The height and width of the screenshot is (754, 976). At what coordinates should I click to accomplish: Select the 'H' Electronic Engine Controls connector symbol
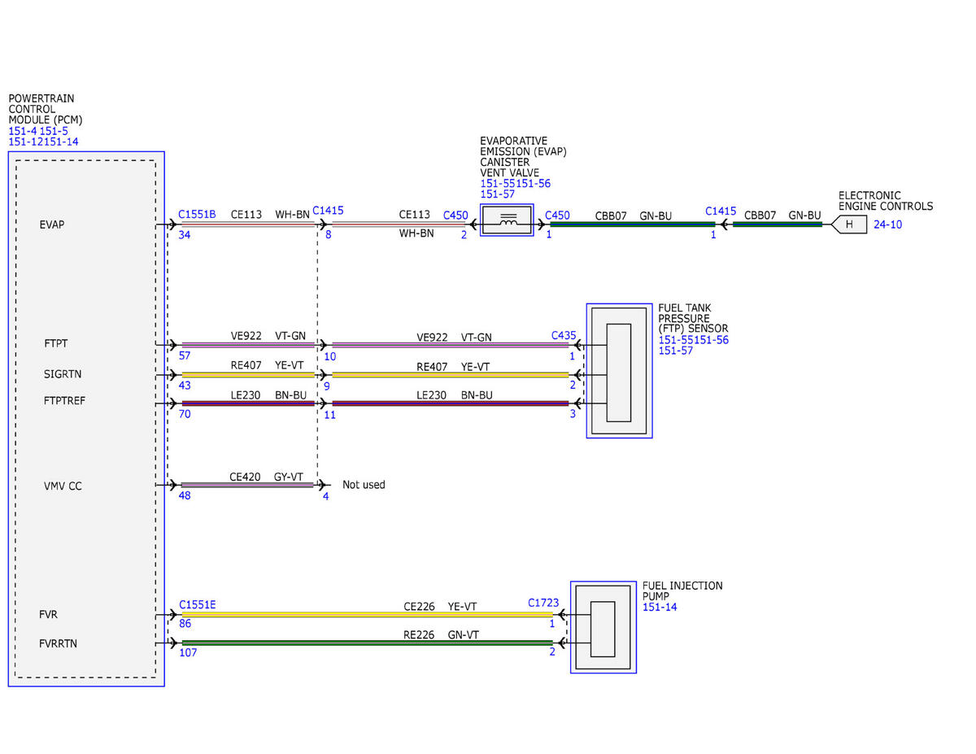pyautogui.click(x=847, y=224)
